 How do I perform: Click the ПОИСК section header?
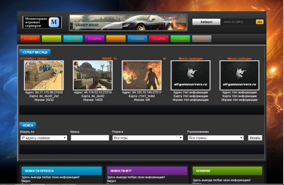coord(28,125)
